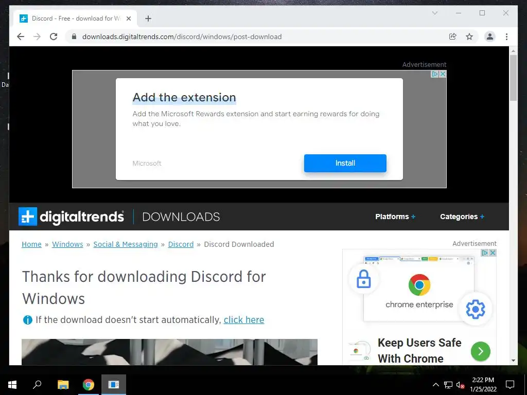Install the Microsoft Rewards extension
The height and width of the screenshot is (395, 527).
pyautogui.click(x=345, y=163)
